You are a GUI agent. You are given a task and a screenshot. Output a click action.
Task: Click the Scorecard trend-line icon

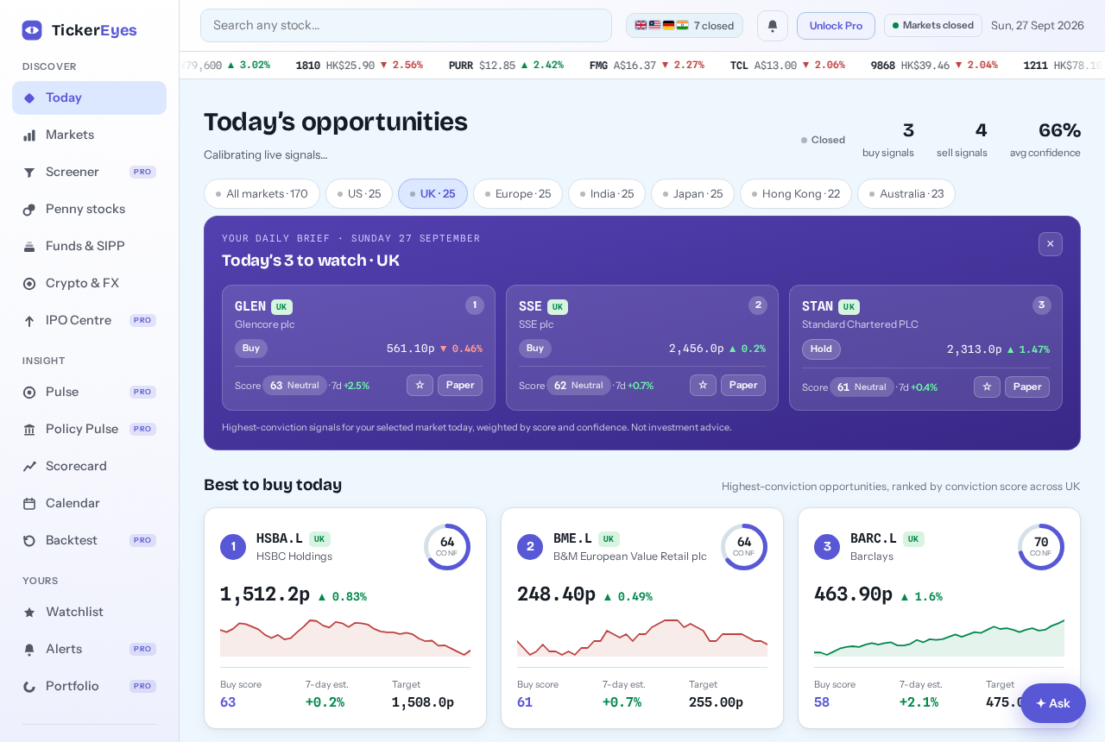coord(29,467)
